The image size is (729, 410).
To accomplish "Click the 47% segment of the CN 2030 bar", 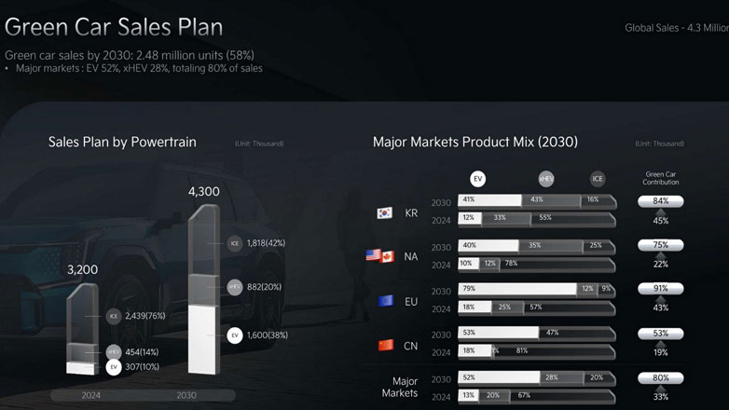I will coord(576,333).
